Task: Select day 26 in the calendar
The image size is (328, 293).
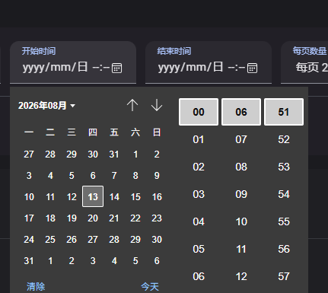Action: pyautogui.click(x=72, y=239)
